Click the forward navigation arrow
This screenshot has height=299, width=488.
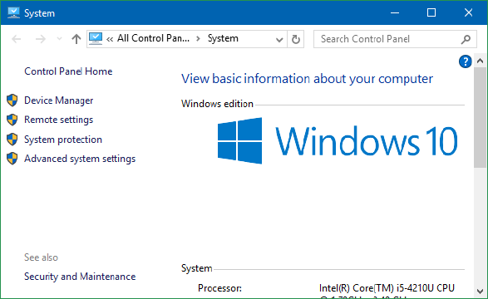pyautogui.click(x=41, y=39)
